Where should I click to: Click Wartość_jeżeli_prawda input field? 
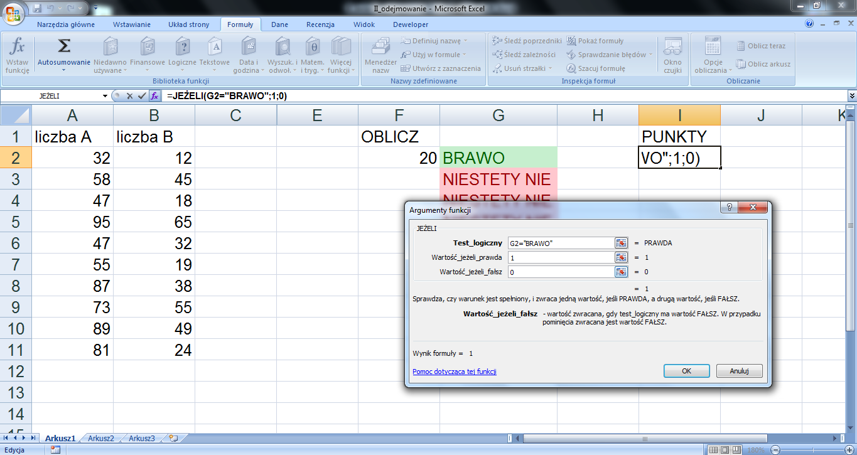[560, 257]
